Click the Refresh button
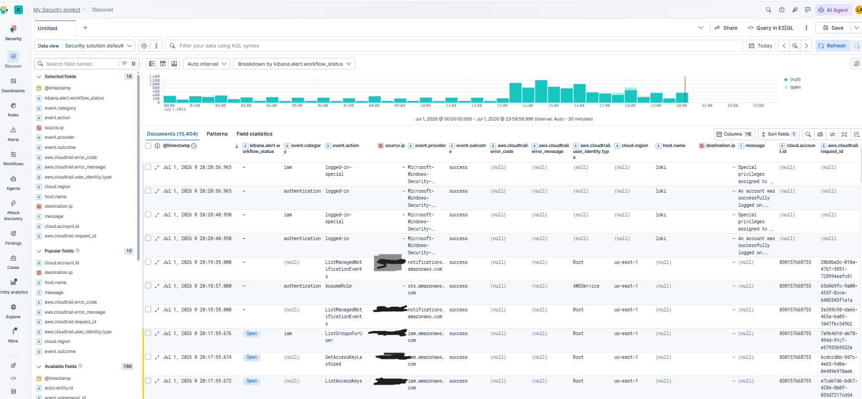 tap(832, 46)
